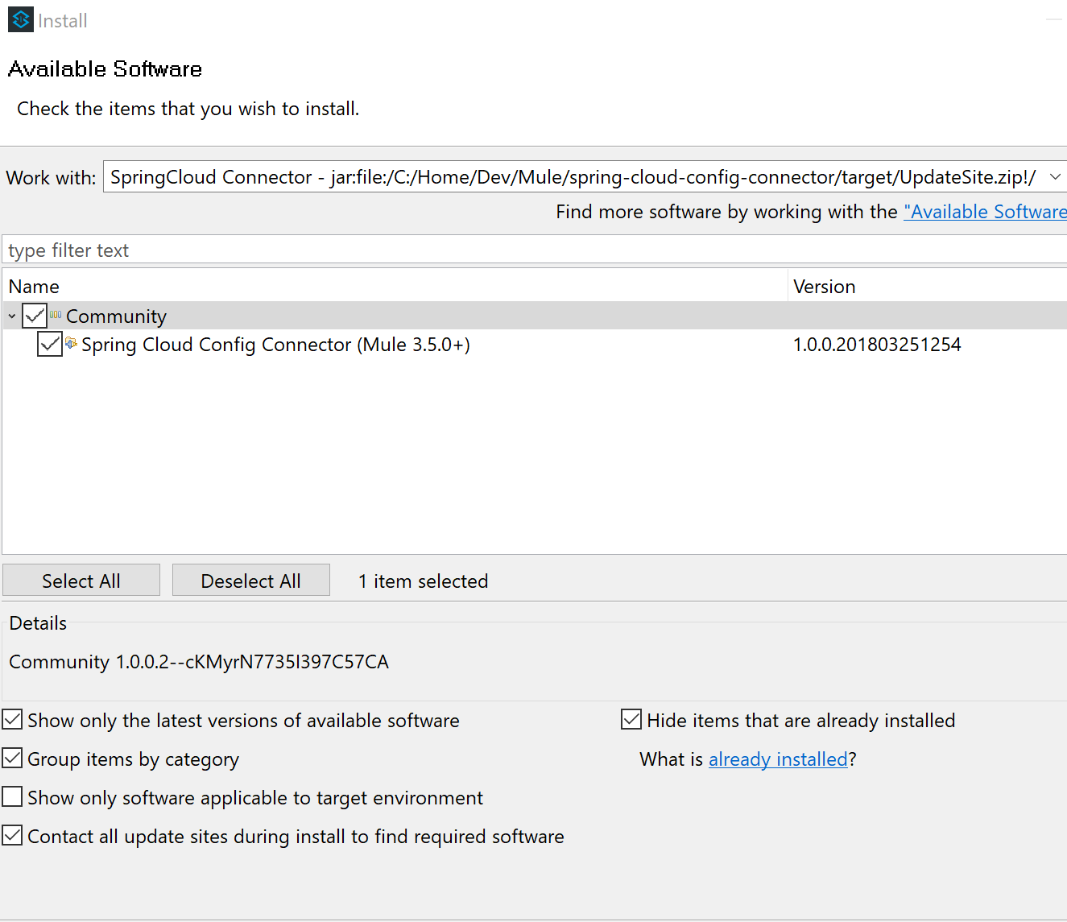Viewport: 1067px width, 922px height.
Task: Click the type filter text field
Action: (531, 250)
